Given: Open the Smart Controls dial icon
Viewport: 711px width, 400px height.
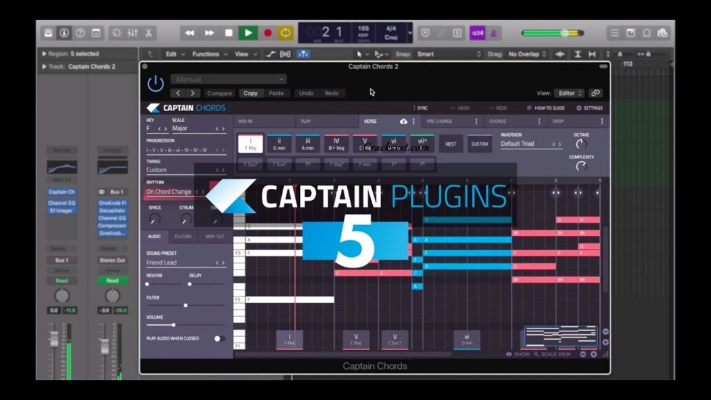Looking at the screenshot, I should coord(117,33).
